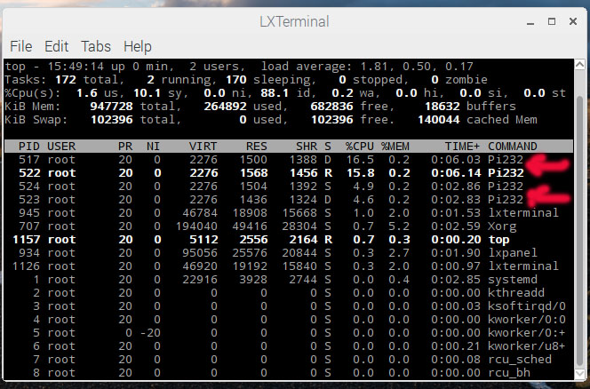Open the Edit menu

click(56, 46)
